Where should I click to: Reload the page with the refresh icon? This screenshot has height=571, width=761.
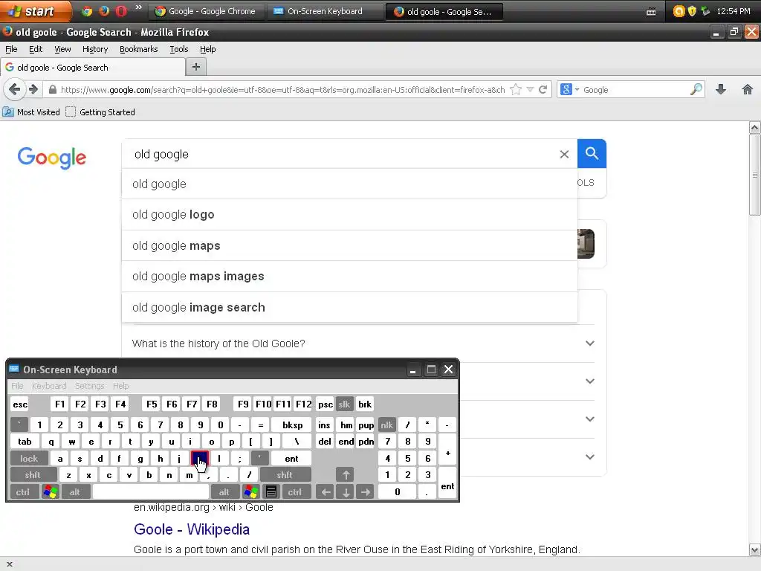pyautogui.click(x=543, y=89)
